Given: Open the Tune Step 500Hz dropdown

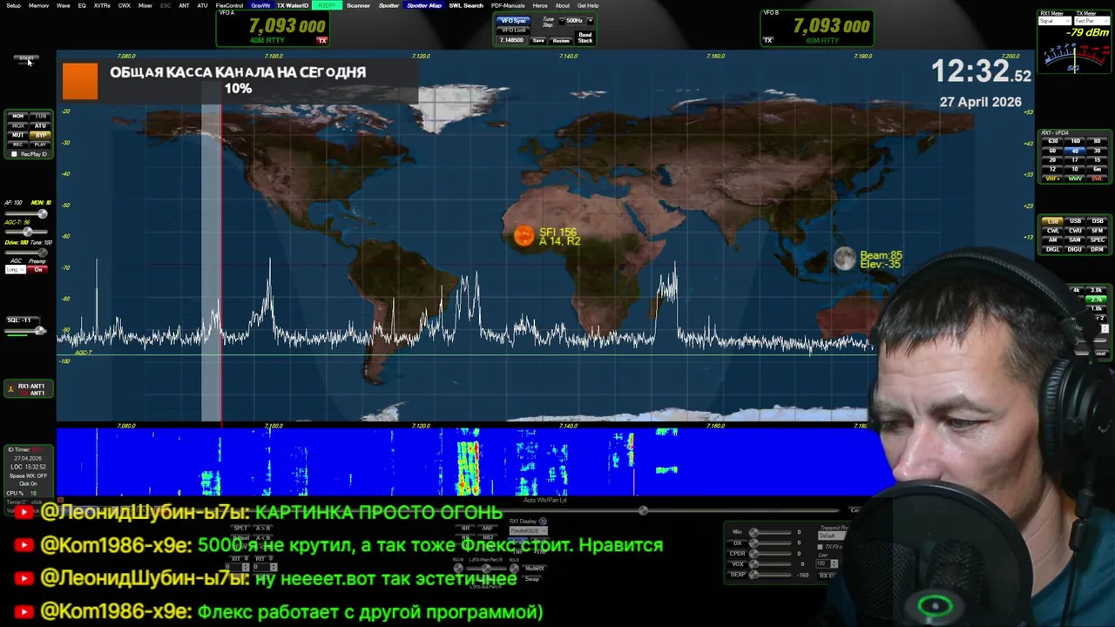Looking at the screenshot, I should (575, 21).
